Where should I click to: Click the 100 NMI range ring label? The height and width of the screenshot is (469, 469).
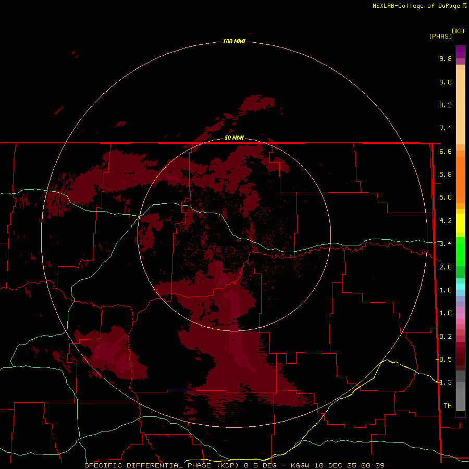point(234,41)
